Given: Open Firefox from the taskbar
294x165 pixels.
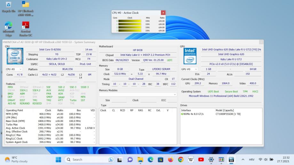Looking at the screenshot, I should coord(170,160).
